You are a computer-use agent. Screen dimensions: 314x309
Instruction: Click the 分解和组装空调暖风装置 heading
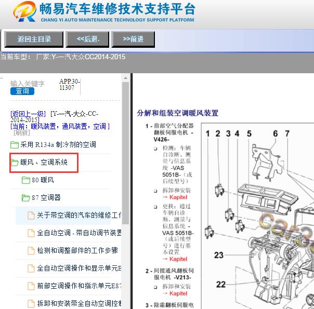[177, 113]
